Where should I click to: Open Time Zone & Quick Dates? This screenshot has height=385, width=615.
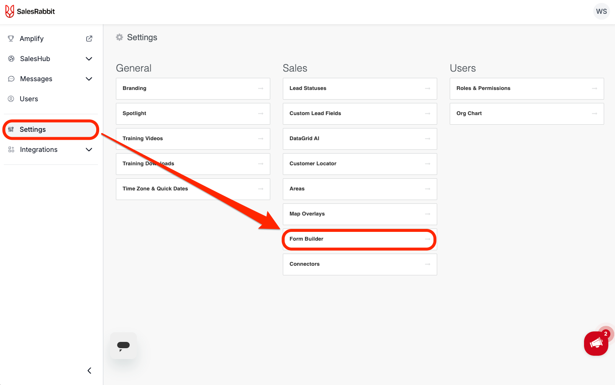[193, 189]
